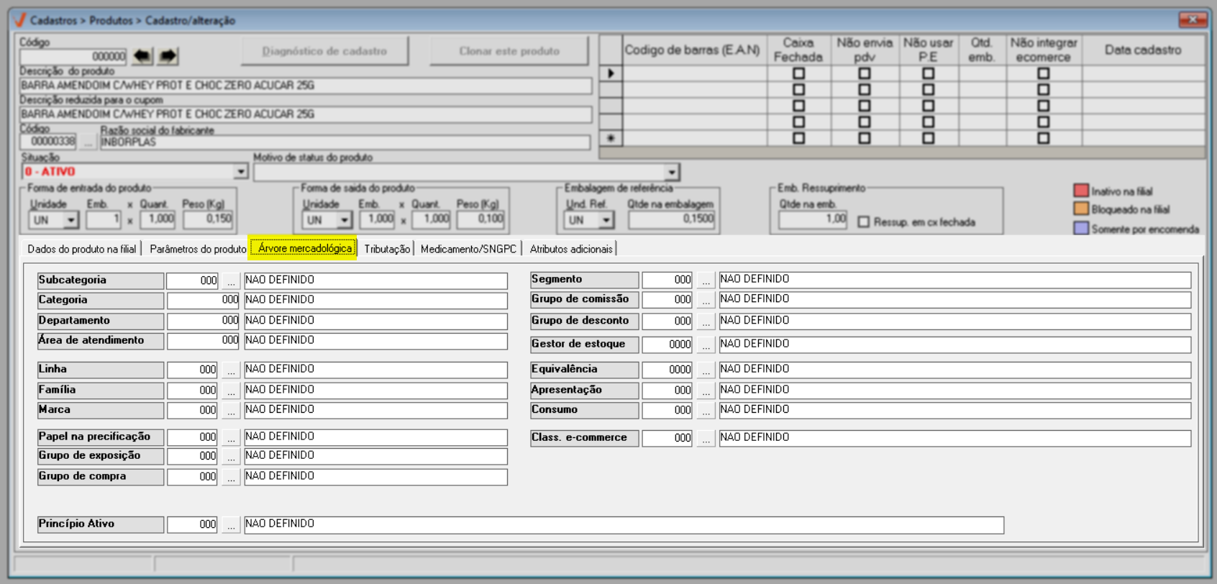
Task: Expand the Situação dropdown
Action: click(x=241, y=172)
